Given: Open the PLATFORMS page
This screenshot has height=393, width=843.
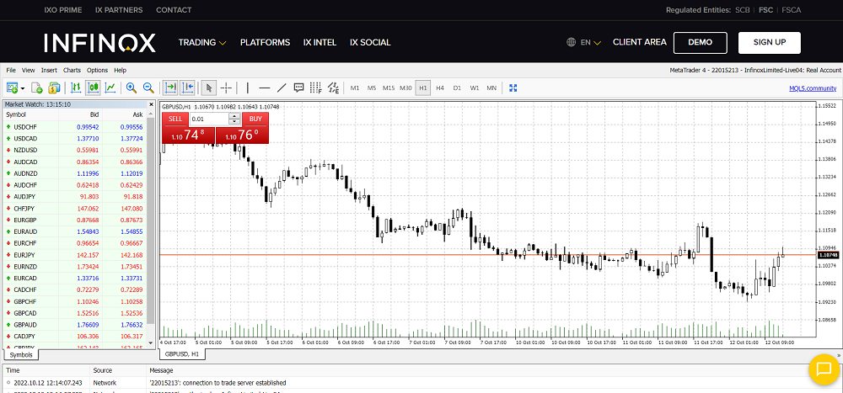Looking at the screenshot, I should (x=265, y=42).
